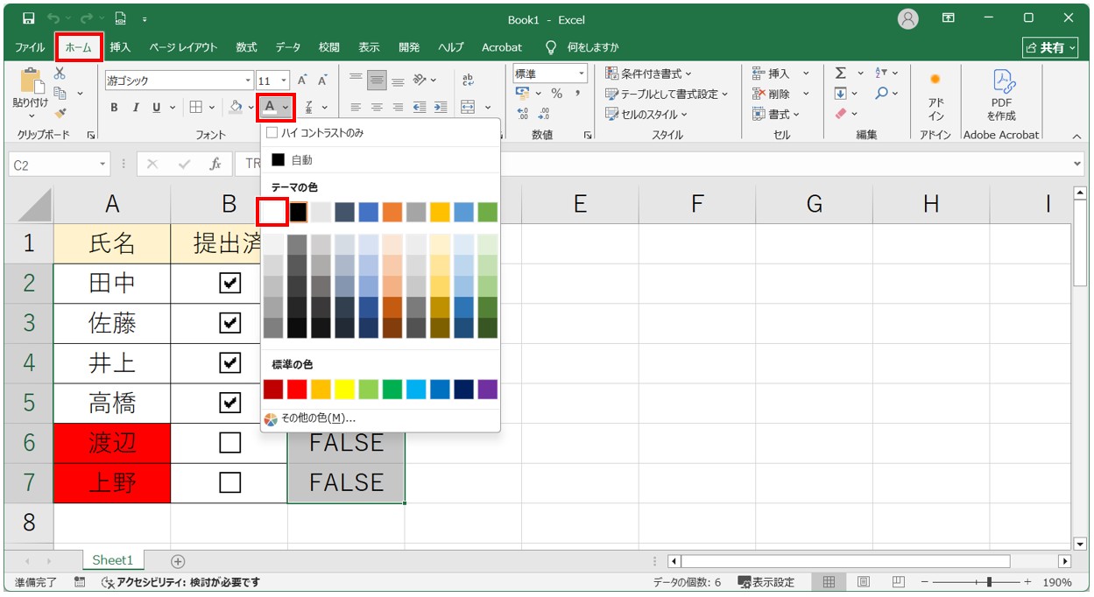Adjust the zoom slider in status bar
Screen dimensions: 1094x597
tap(990, 582)
